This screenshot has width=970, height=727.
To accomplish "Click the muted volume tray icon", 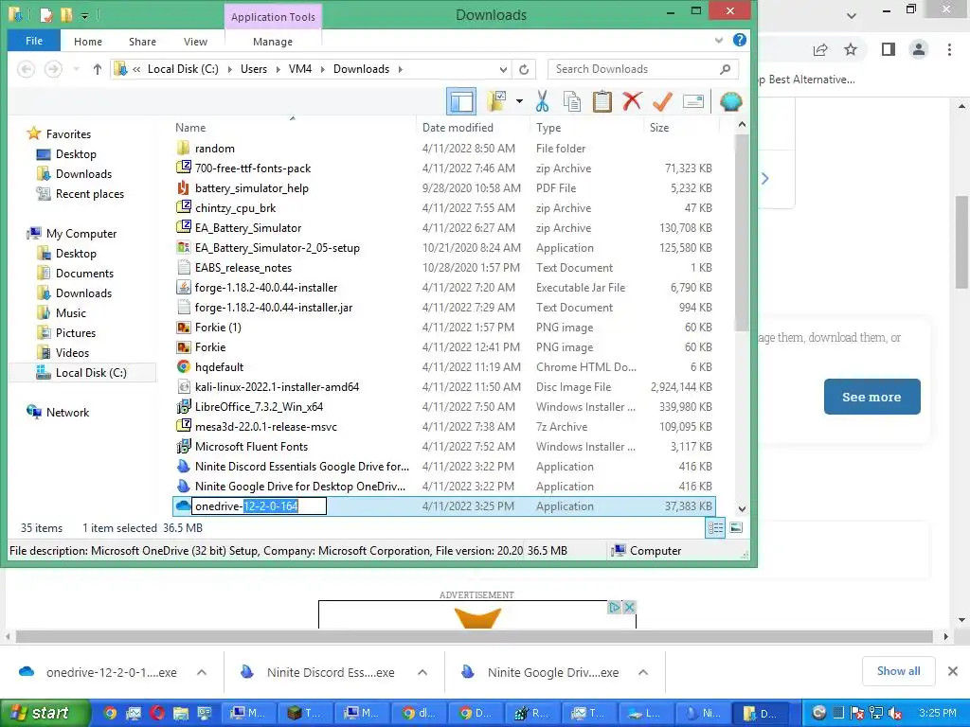I will (x=894, y=714).
